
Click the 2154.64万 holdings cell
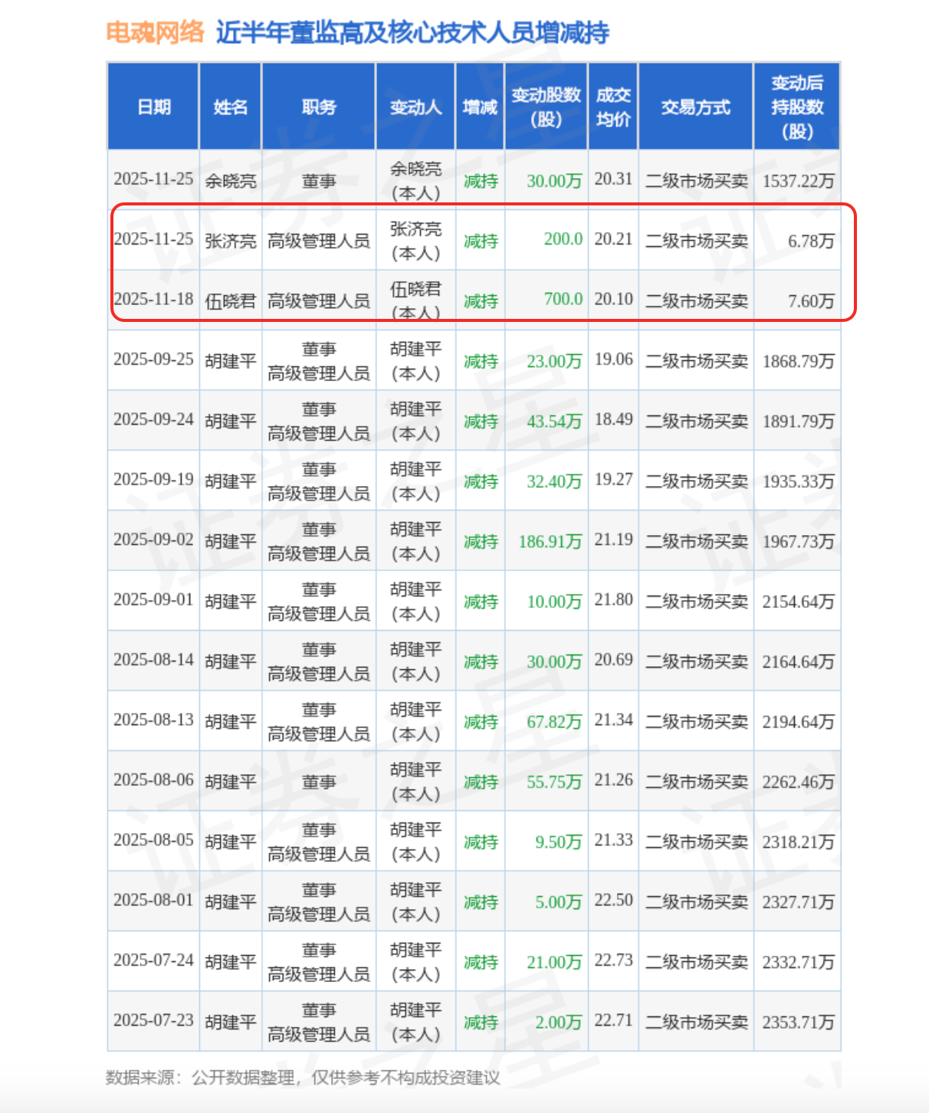click(x=798, y=602)
